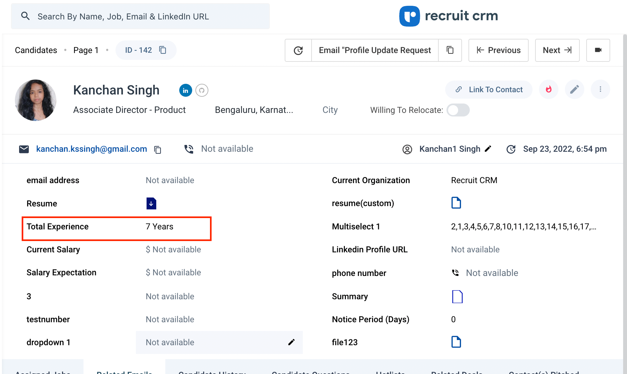The height and width of the screenshot is (374, 627).
Task: Click the envelope mail icon
Action: click(x=24, y=149)
